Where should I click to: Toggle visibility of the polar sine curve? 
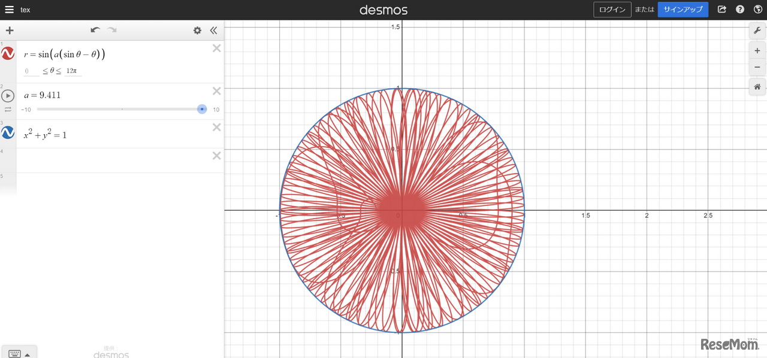click(8, 54)
